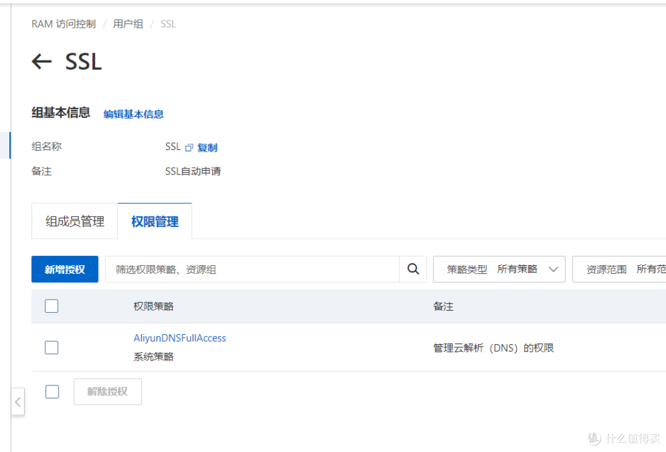Screen dimensions: 666x452
Task: Click the 权限策略 column header
Action: (x=154, y=306)
